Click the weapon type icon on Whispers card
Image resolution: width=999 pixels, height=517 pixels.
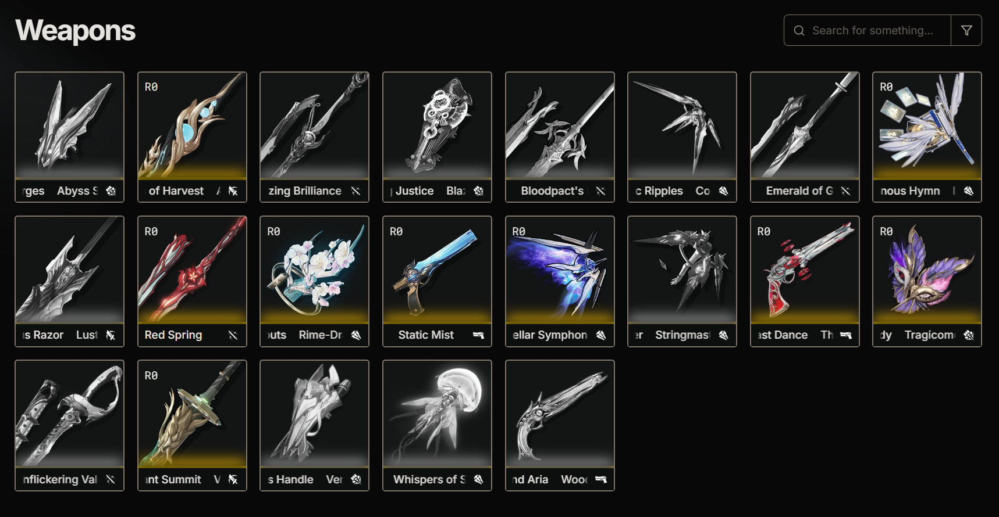[x=478, y=479]
